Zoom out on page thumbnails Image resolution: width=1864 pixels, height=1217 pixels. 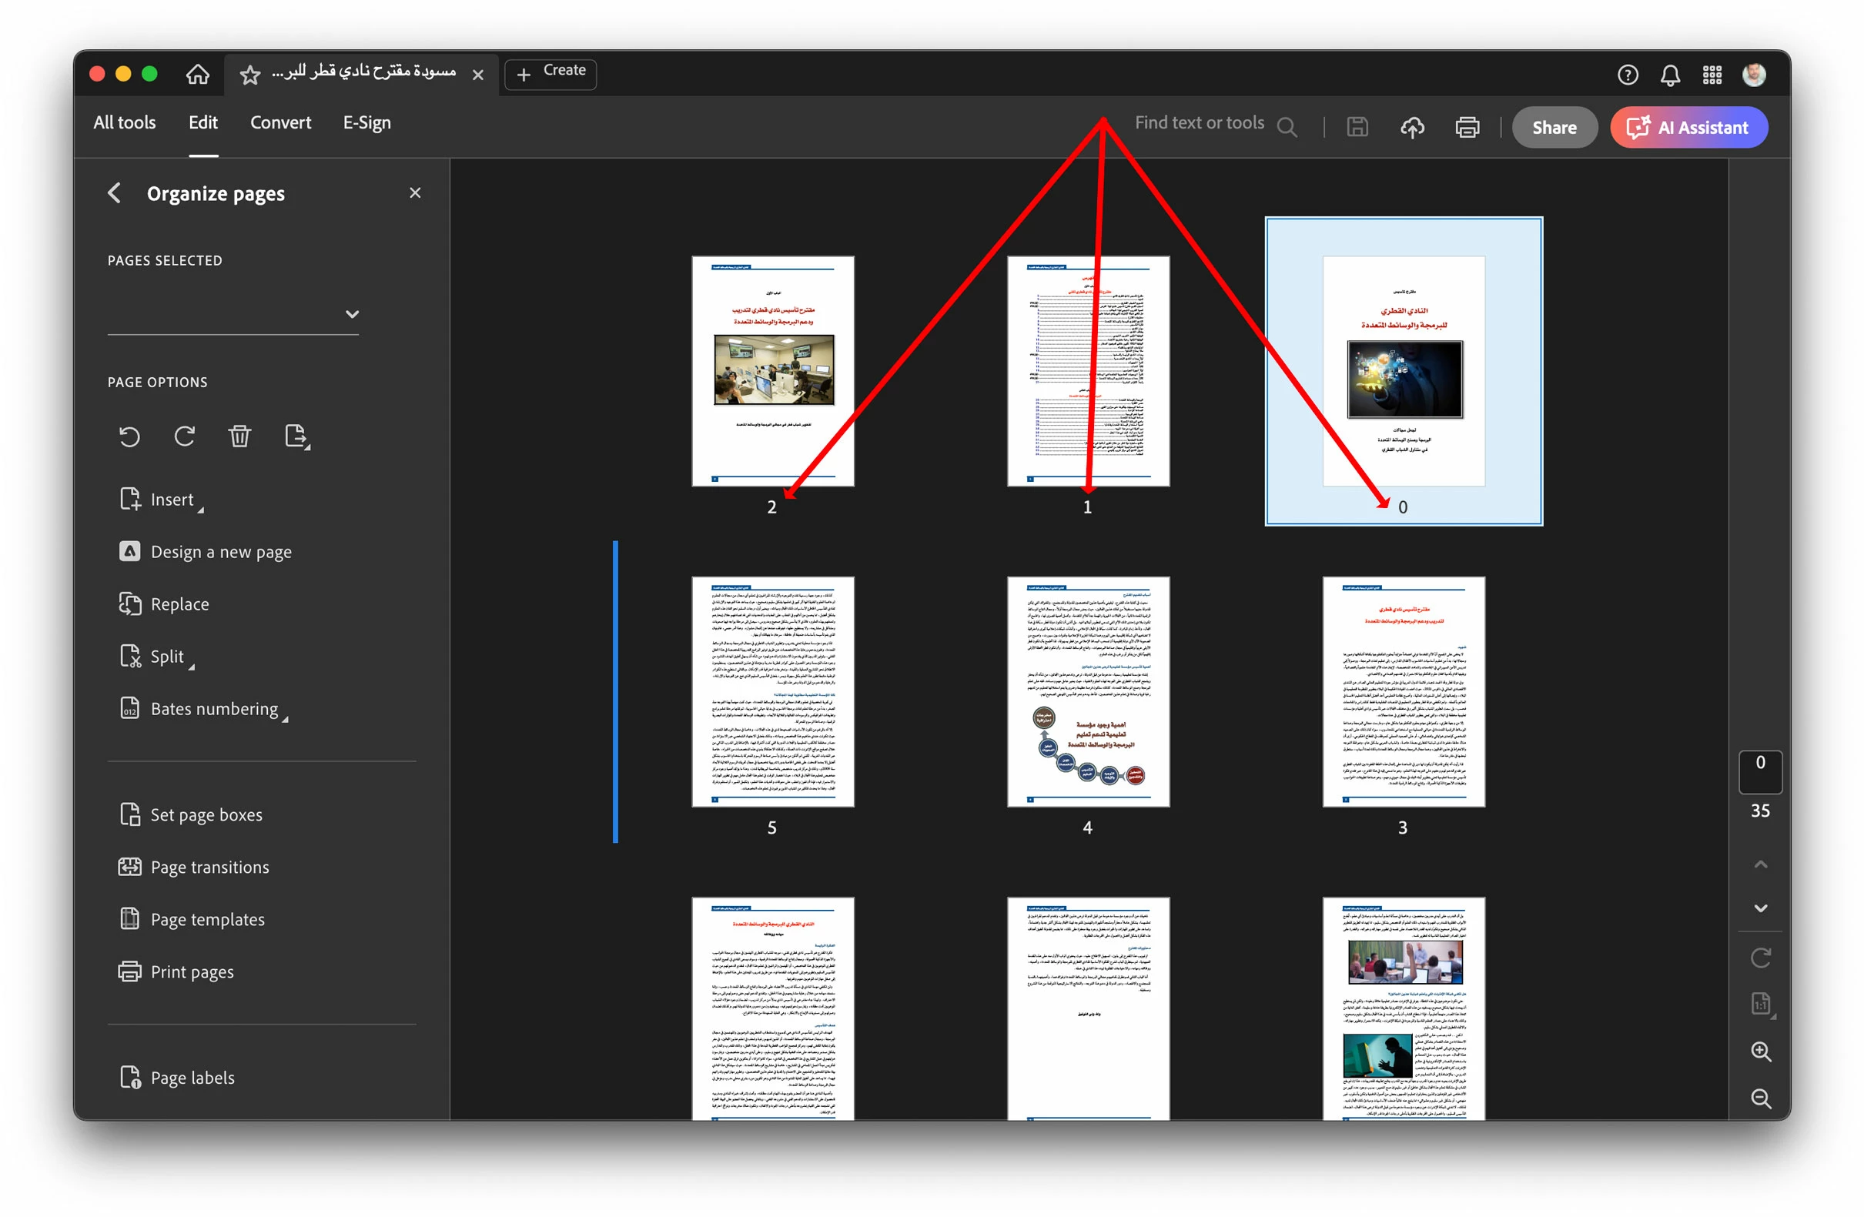[x=1761, y=1098]
